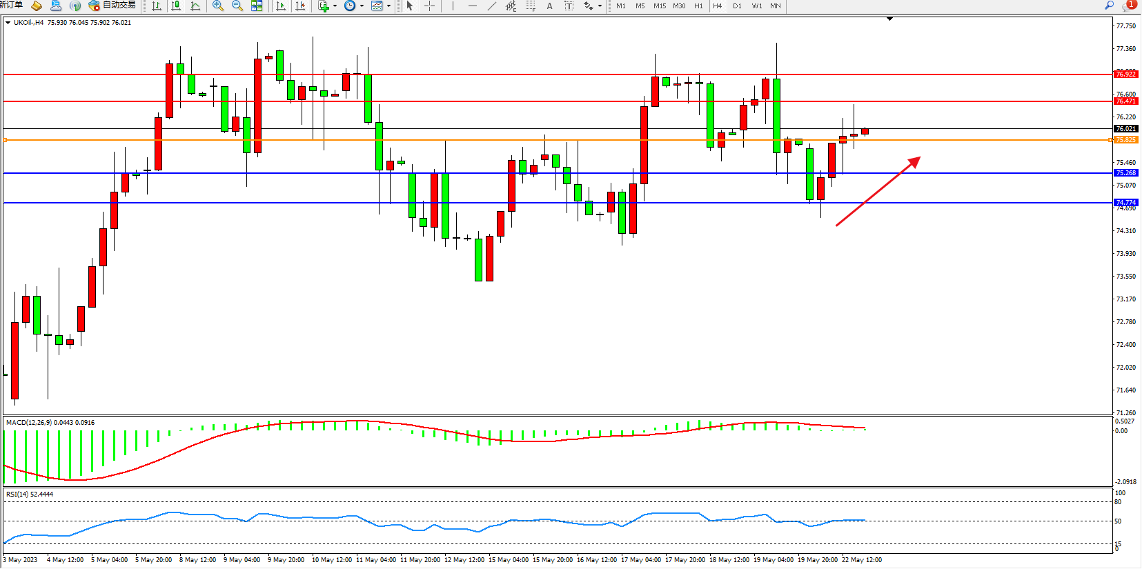Toggle chart auto scroll button
This screenshot has height=569, width=1142.
(281, 6)
